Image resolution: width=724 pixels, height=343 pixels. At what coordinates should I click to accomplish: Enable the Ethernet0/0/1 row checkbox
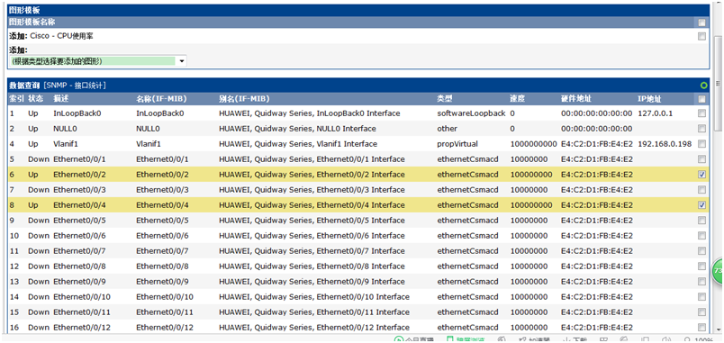click(x=701, y=159)
